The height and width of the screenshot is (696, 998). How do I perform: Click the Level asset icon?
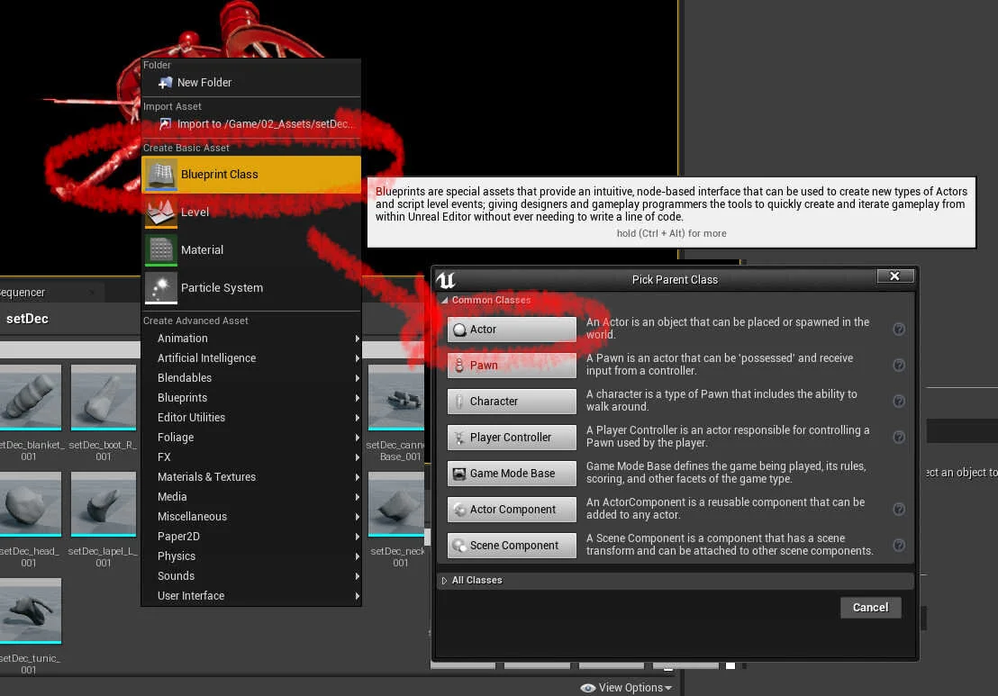click(x=160, y=212)
